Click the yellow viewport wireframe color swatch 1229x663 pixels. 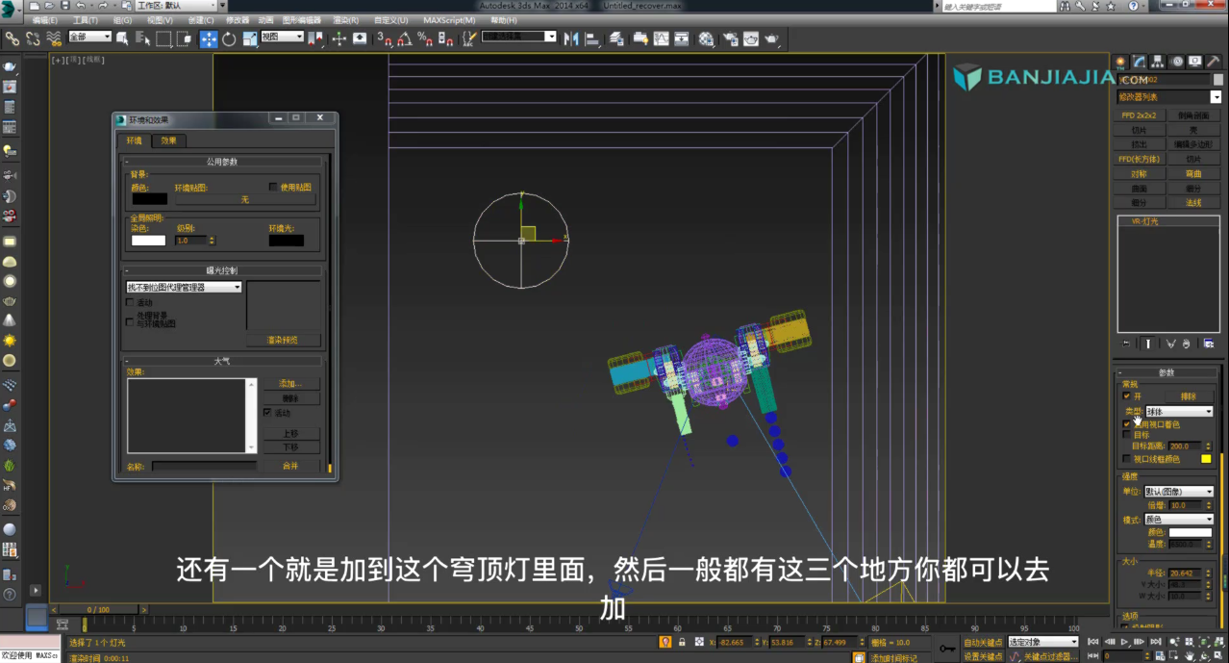[x=1206, y=459]
